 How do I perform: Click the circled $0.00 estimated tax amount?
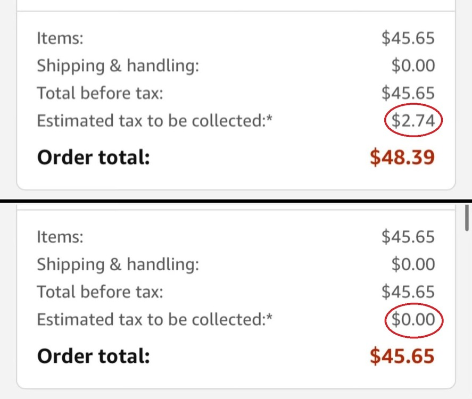[x=413, y=320]
